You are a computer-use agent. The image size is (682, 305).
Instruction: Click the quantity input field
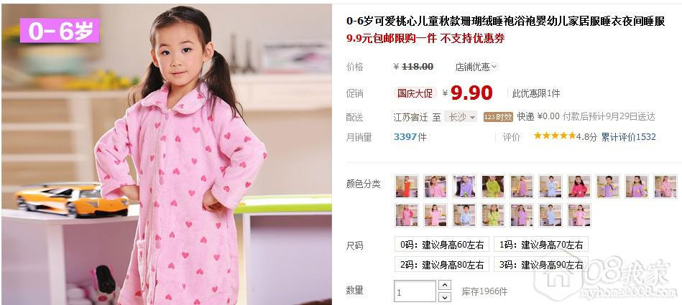pos(415,291)
